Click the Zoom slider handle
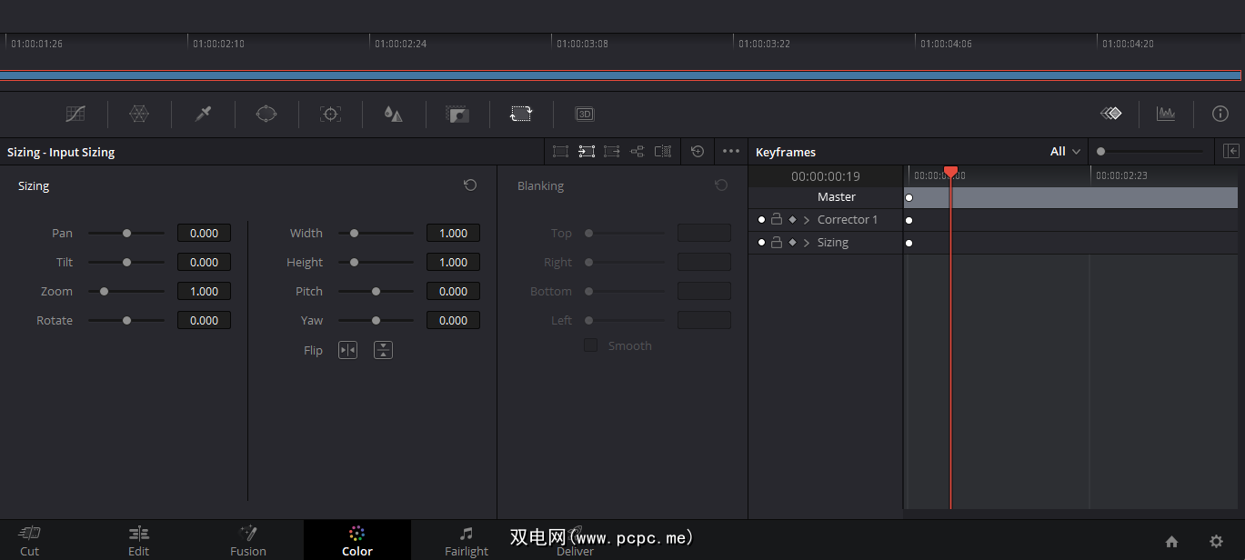The height and width of the screenshot is (560, 1245). point(105,292)
